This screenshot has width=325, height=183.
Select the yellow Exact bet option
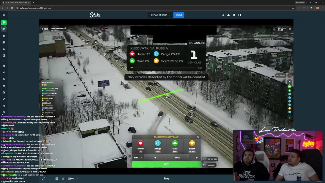click(x=192, y=146)
